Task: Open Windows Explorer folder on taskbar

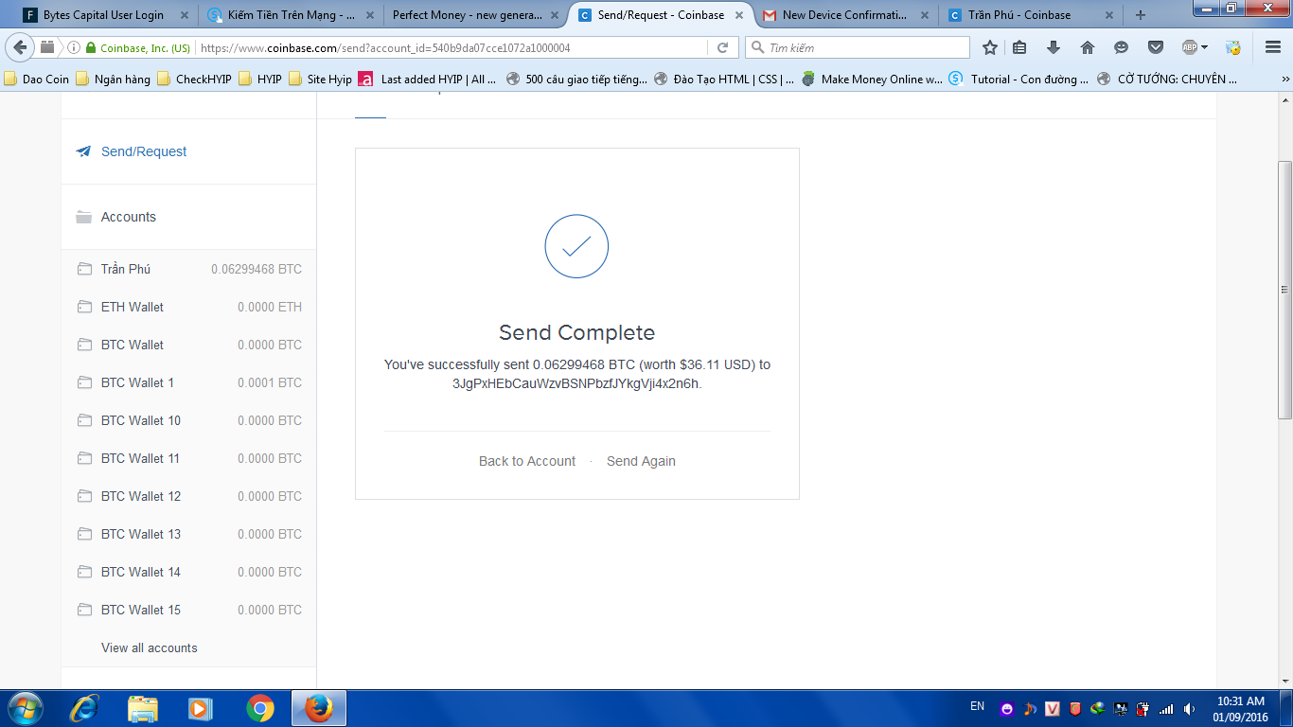Action: click(x=143, y=708)
